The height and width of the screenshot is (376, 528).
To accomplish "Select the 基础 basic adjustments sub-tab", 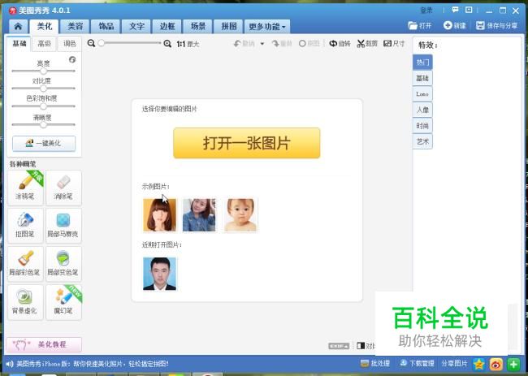I will click(x=19, y=44).
